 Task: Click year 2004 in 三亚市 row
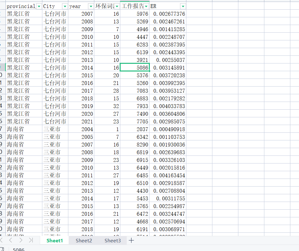tap(81, 129)
